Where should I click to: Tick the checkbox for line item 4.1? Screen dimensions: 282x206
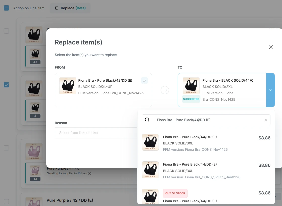6,31
